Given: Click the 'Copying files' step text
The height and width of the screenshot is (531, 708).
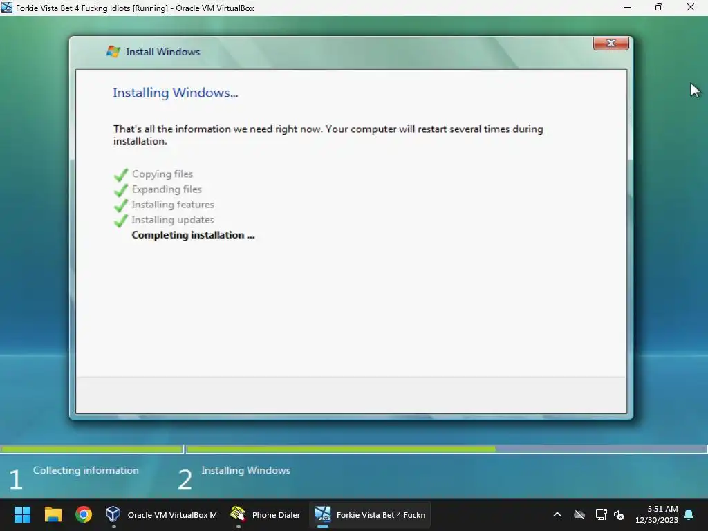Looking at the screenshot, I should coord(162,174).
